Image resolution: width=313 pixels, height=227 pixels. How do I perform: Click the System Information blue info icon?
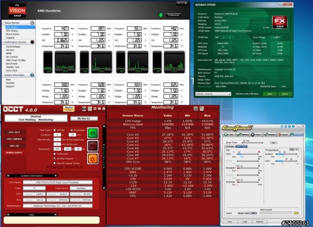pyautogui.click(x=32, y=75)
